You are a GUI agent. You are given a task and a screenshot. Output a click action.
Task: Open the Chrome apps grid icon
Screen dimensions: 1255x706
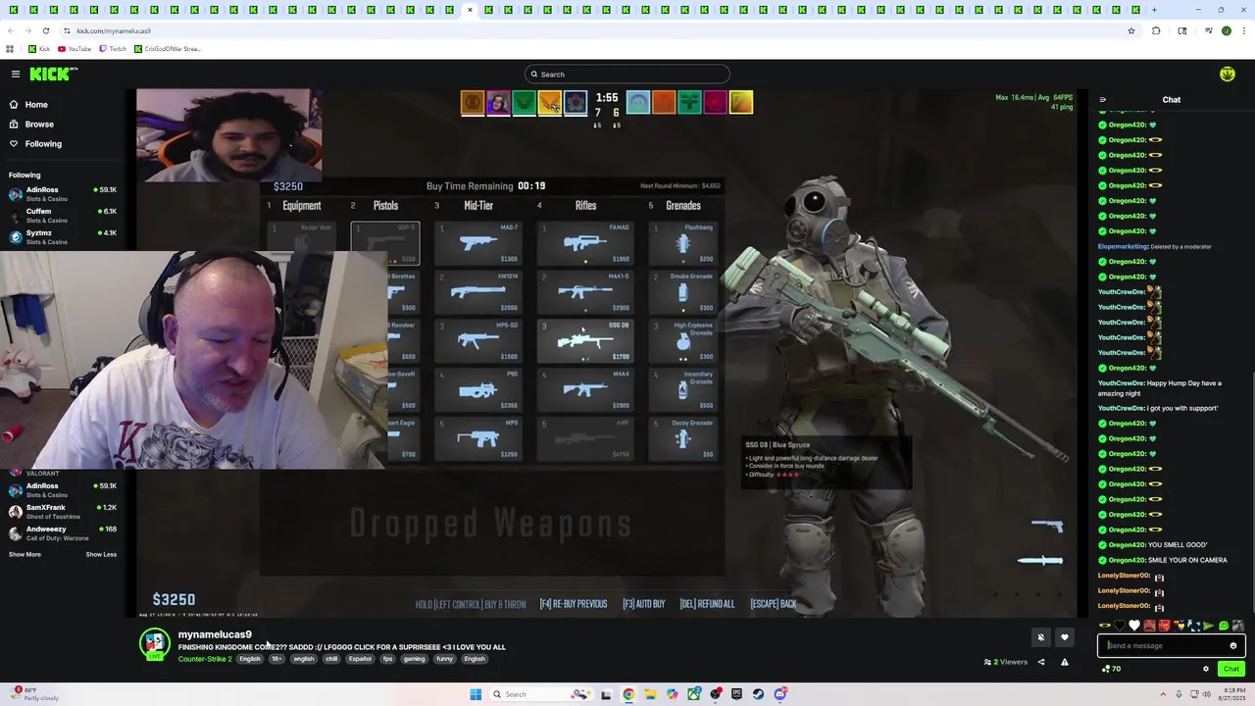click(10, 49)
